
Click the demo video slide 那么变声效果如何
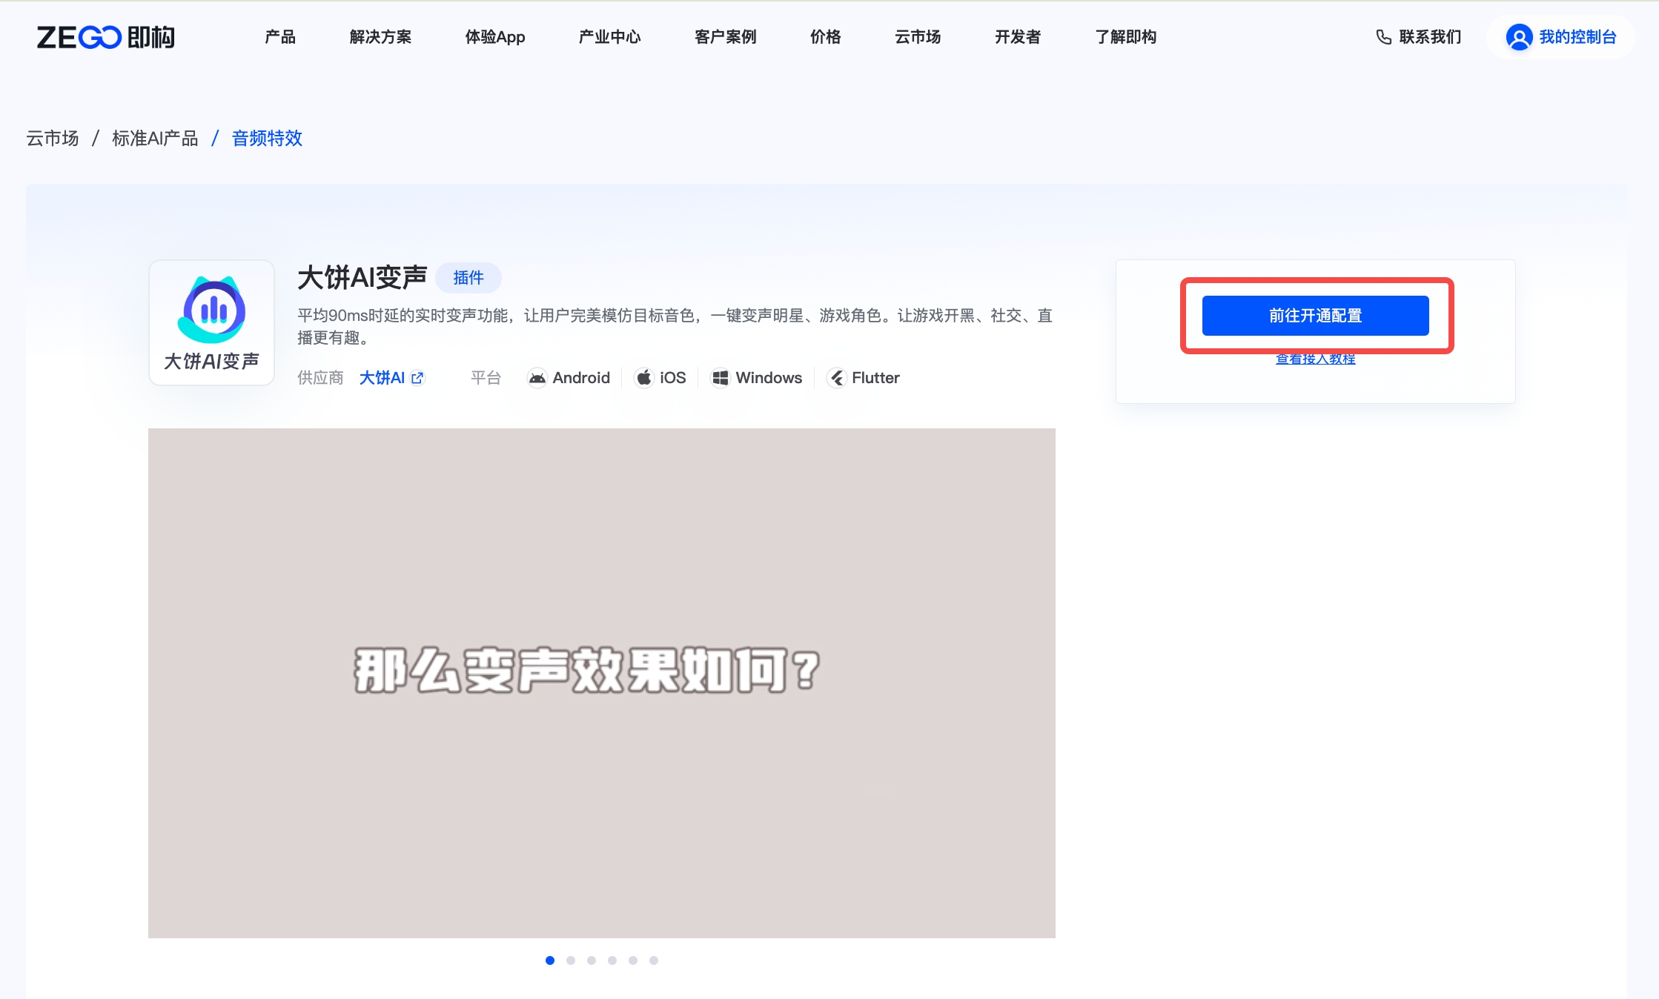602,683
